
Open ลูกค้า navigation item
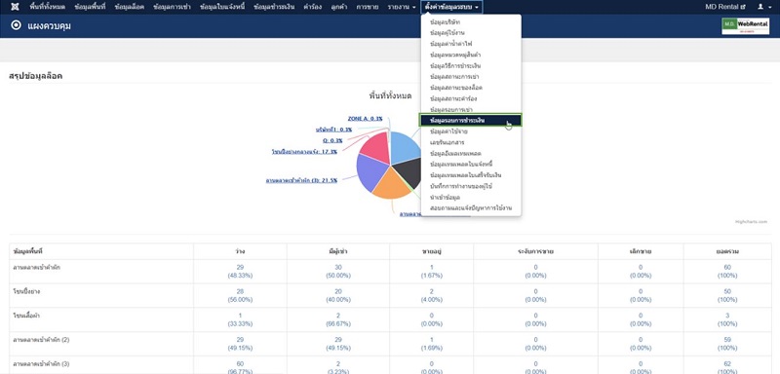click(338, 7)
